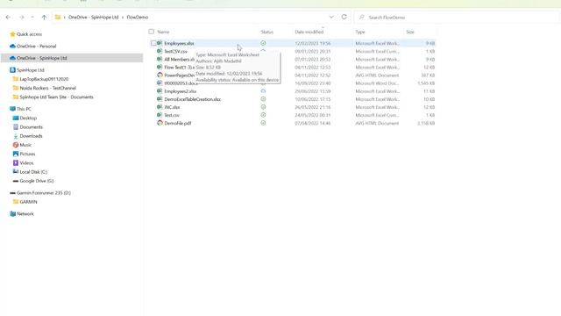Click the synced status icon for Employees.xlsx
561x316 pixels.
click(x=263, y=43)
